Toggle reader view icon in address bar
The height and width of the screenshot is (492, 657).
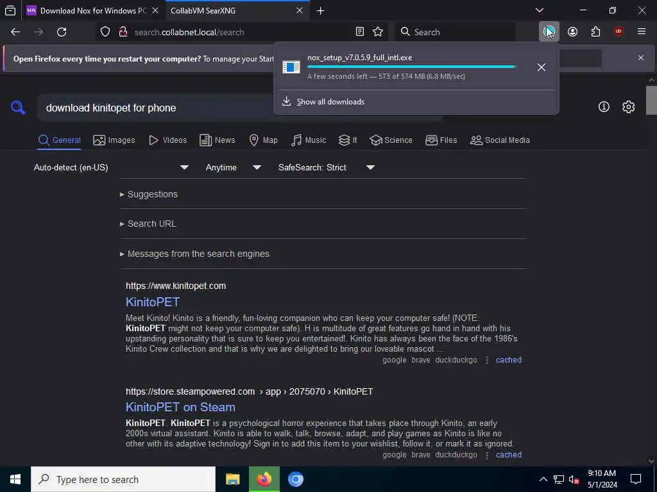click(x=359, y=32)
